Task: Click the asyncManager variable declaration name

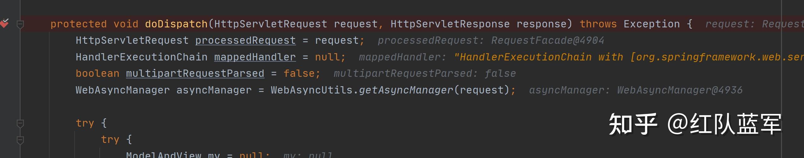Action: [214, 90]
